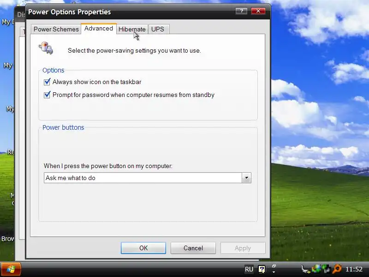Click the 'Power Options Properties' title bar text

pyautogui.click(x=70, y=12)
